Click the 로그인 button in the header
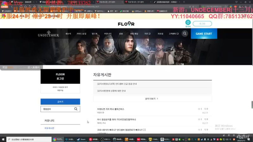This screenshot has height=142, width=253. point(202,24)
